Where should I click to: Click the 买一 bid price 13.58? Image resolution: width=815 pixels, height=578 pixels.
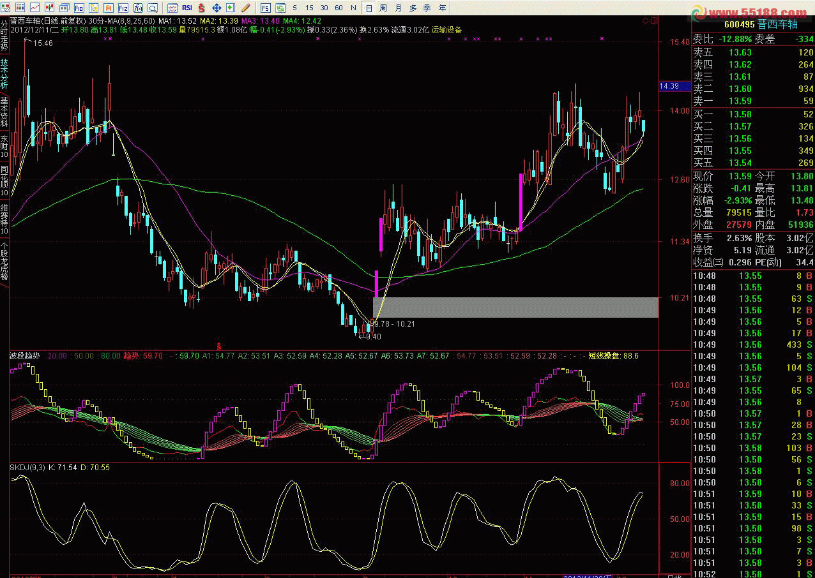tap(740, 114)
